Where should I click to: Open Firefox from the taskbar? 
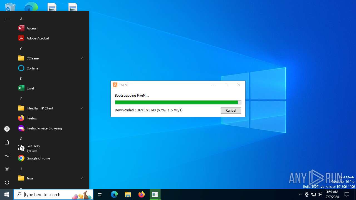[x=142, y=194]
